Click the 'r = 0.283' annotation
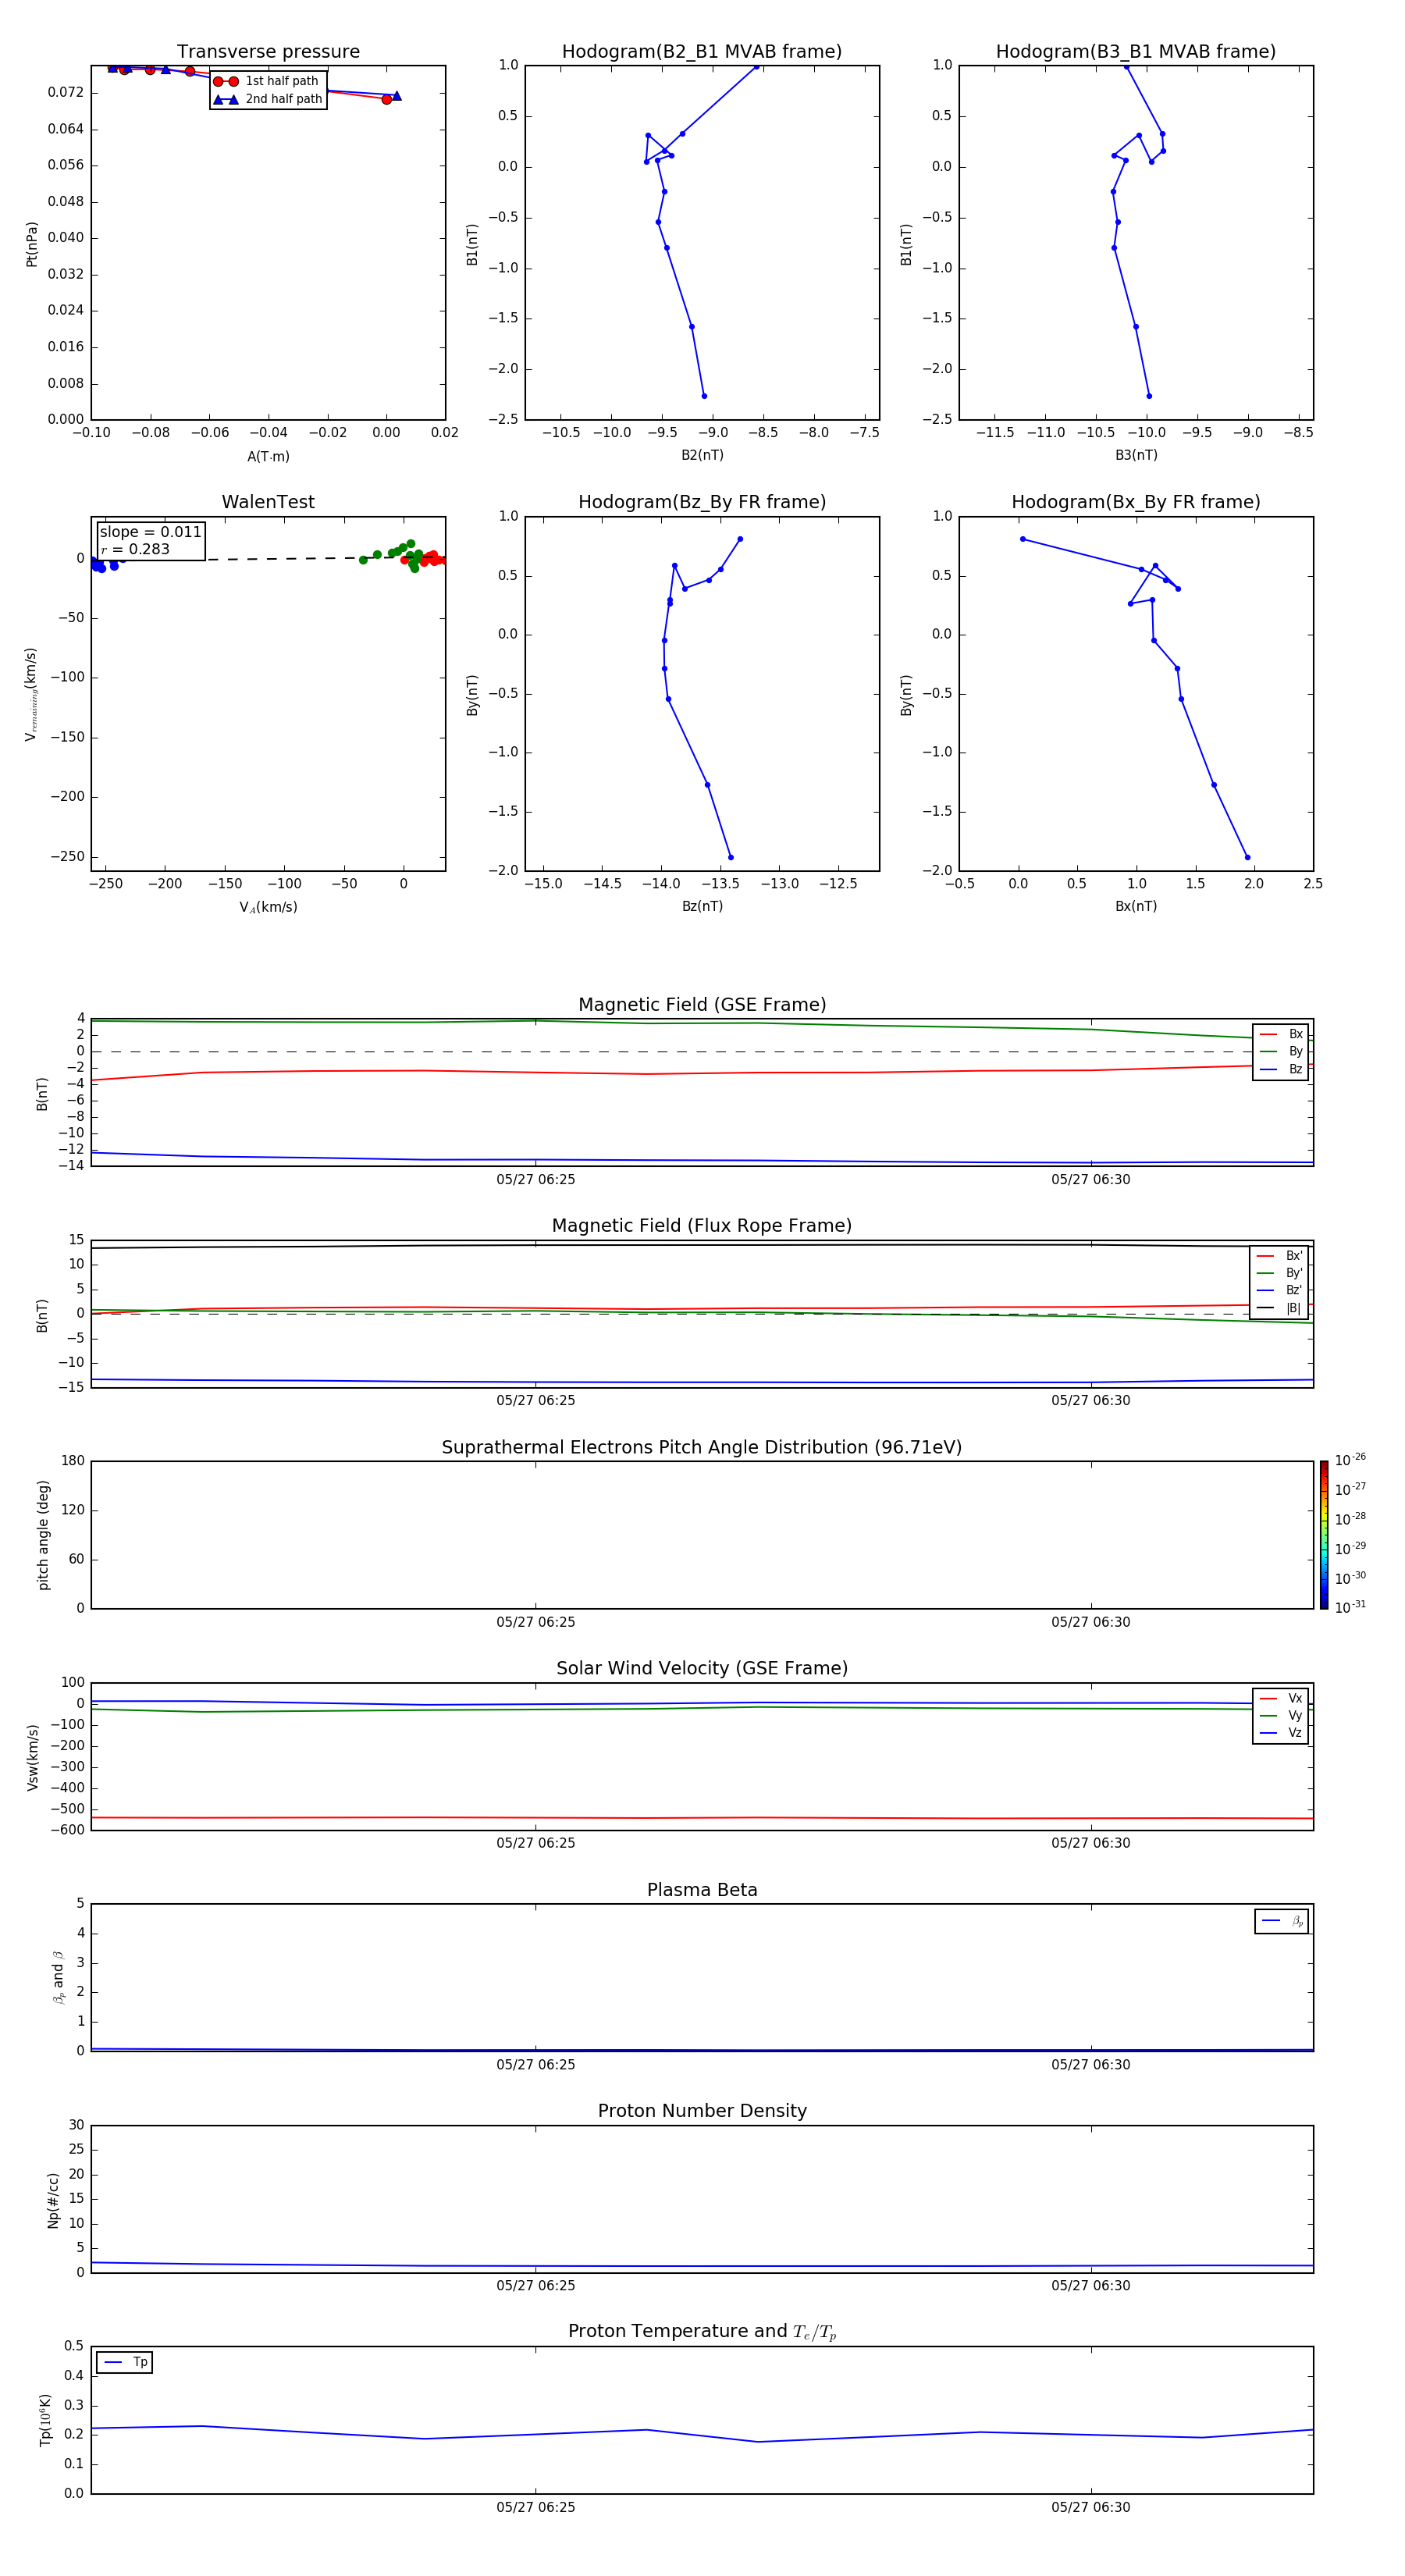The image size is (1405, 2576). pyautogui.click(x=135, y=549)
